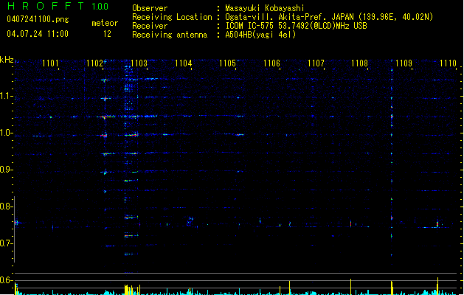Viewport: 464px width, 295px height.
Task: Click the 0.8 kHz axis label
Action: click(6, 206)
